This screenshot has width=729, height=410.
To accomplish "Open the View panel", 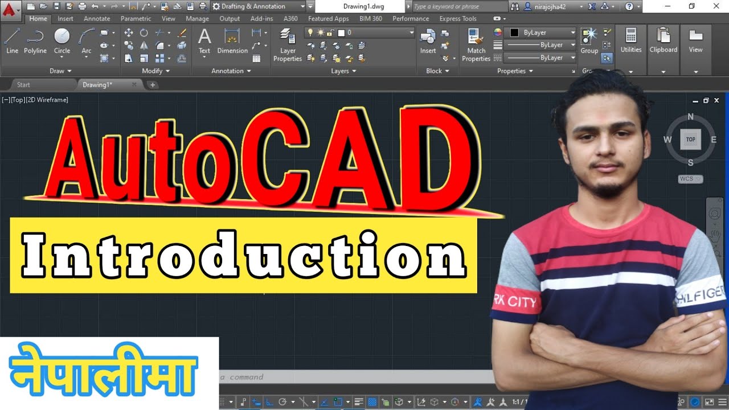I will [x=696, y=50].
